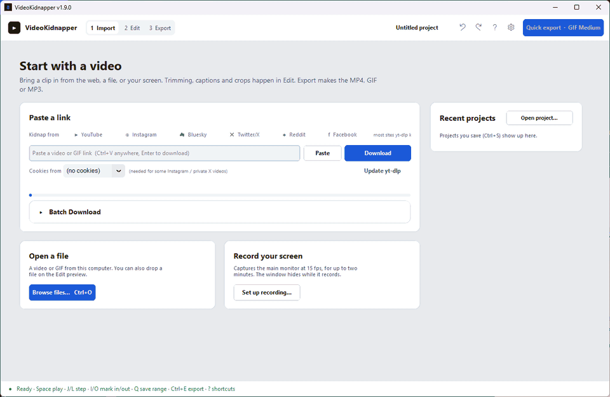Click 'Space play' in status bar
Image resolution: width=610 pixels, height=397 pixels.
tap(50, 389)
